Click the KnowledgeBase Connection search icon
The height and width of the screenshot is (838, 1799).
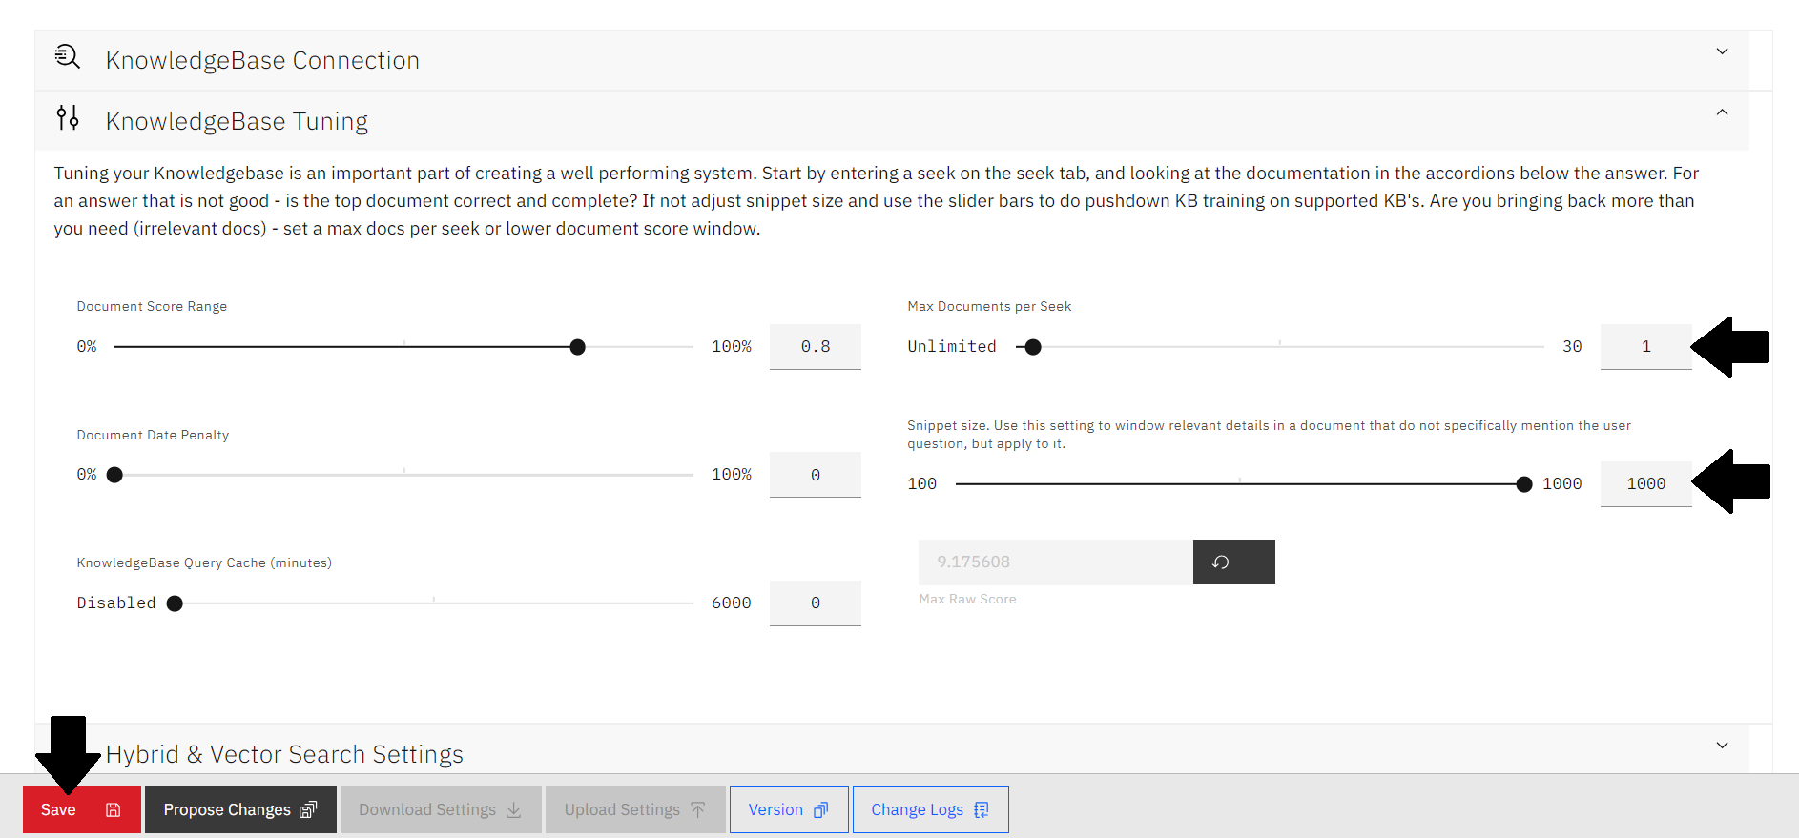pyautogui.click(x=67, y=57)
